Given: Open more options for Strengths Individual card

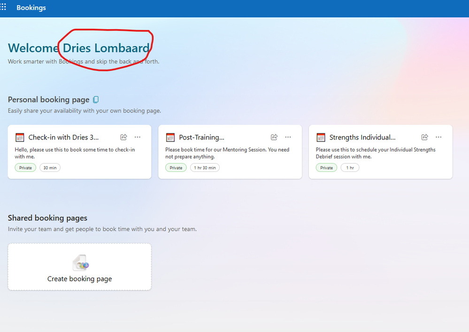Looking at the screenshot, I should 438,137.
